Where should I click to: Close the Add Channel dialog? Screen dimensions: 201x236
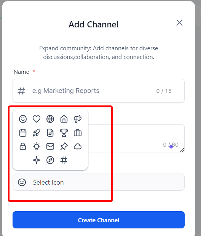(x=179, y=23)
